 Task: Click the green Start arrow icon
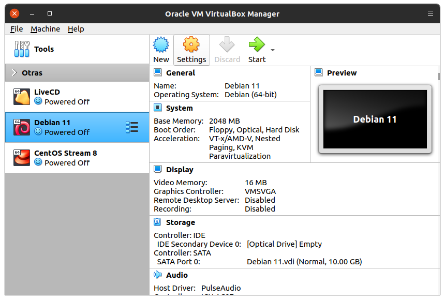click(x=257, y=45)
